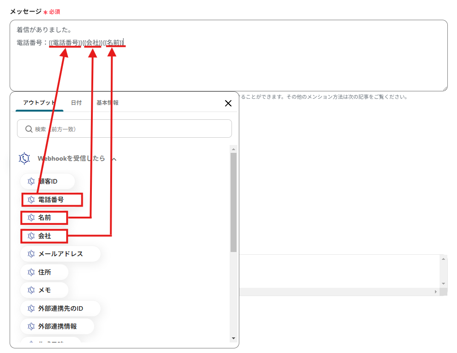Insert the メールアドレス output chip

tap(60, 254)
